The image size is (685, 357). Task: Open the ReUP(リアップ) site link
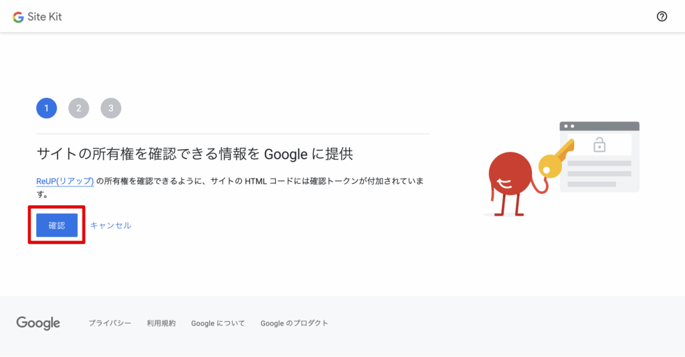click(65, 181)
